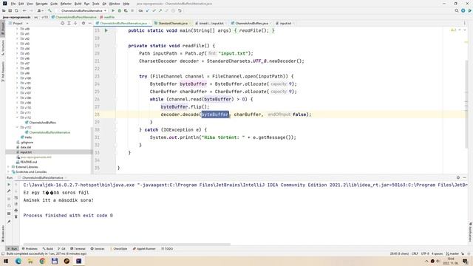Screen dimensions: 473x266
Task: Click the Windows Start button
Action: [x=6, y=261]
